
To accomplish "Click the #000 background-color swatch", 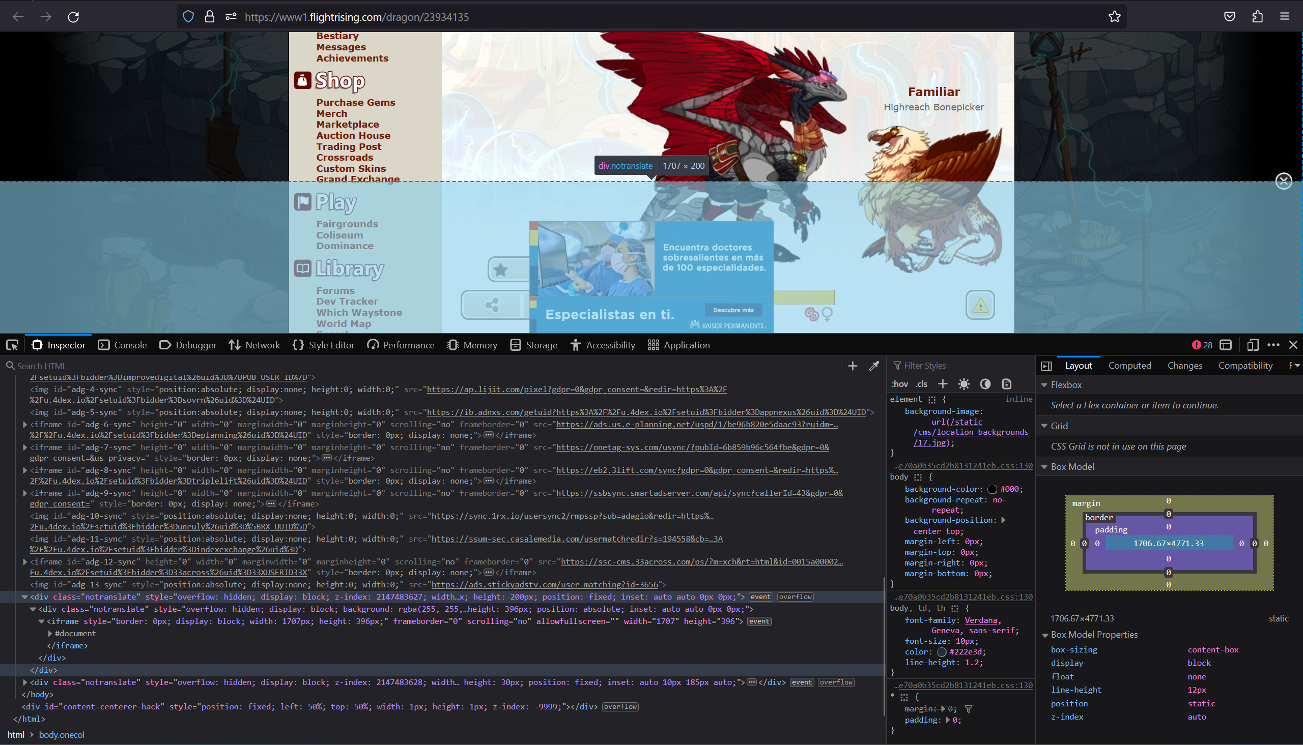I will tap(992, 489).
